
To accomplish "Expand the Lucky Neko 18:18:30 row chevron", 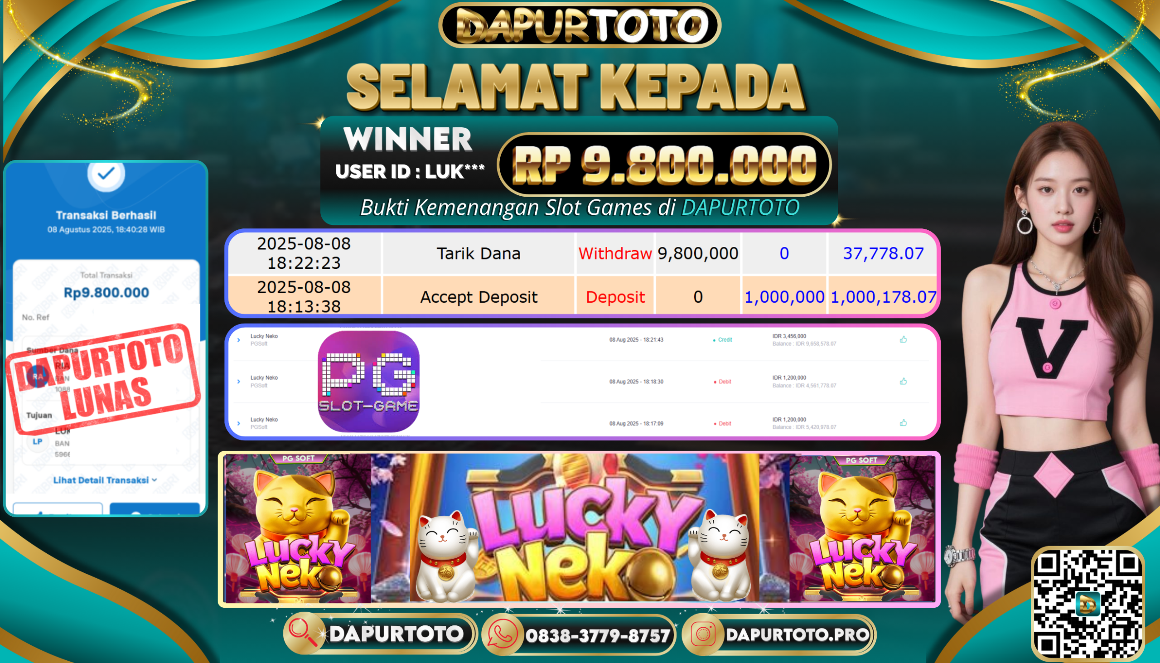I will point(238,382).
